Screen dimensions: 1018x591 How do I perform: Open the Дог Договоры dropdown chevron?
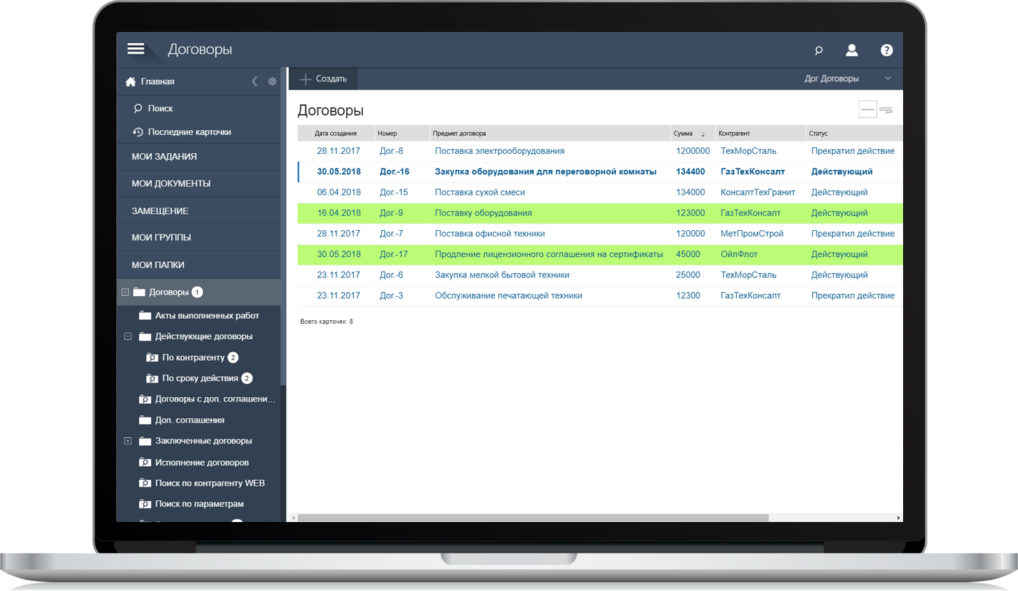(x=887, y=78)
